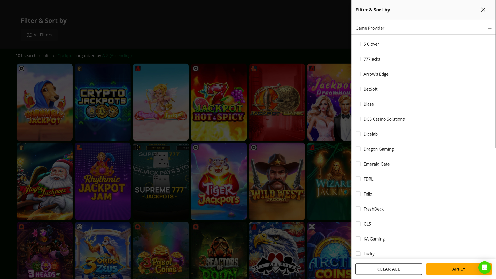Enable the Arrow's Edge checkbox
Screen dimensions: 496x279
pyautogui.click(x=358, y=74)
